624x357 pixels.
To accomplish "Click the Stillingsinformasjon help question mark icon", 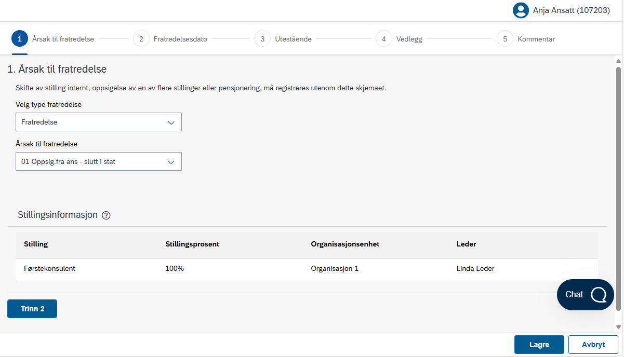I will click(106, 215).
